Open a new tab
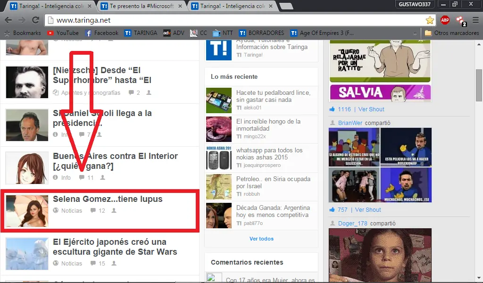The height and width of the screenshot is (283, 483). 286,6
